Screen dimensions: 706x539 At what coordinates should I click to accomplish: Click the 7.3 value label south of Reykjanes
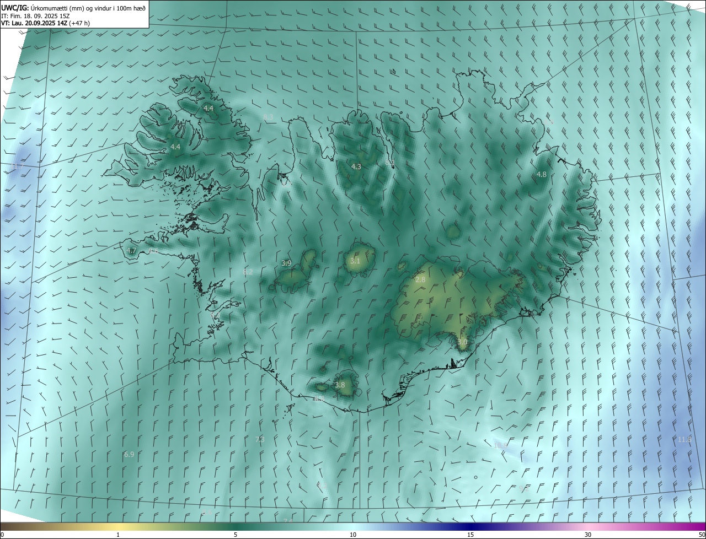[x=260, y=439]
